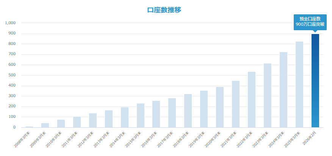Select the dark blue 2026年2月 bar
Image resolution: width=332 pixels, height=156 pixels.
(x=315, y=80)
